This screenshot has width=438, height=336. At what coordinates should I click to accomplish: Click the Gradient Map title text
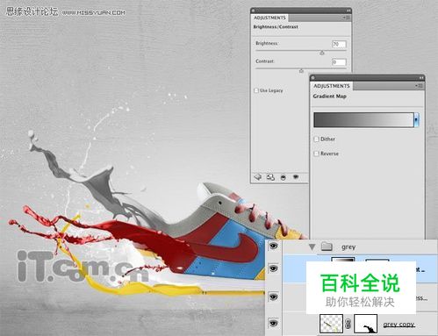[330, 97]
